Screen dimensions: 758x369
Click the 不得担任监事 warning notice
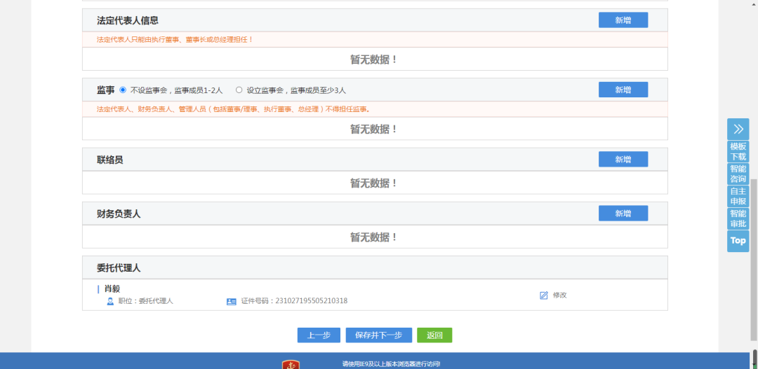pyautogui.click(x=233, y=109)
